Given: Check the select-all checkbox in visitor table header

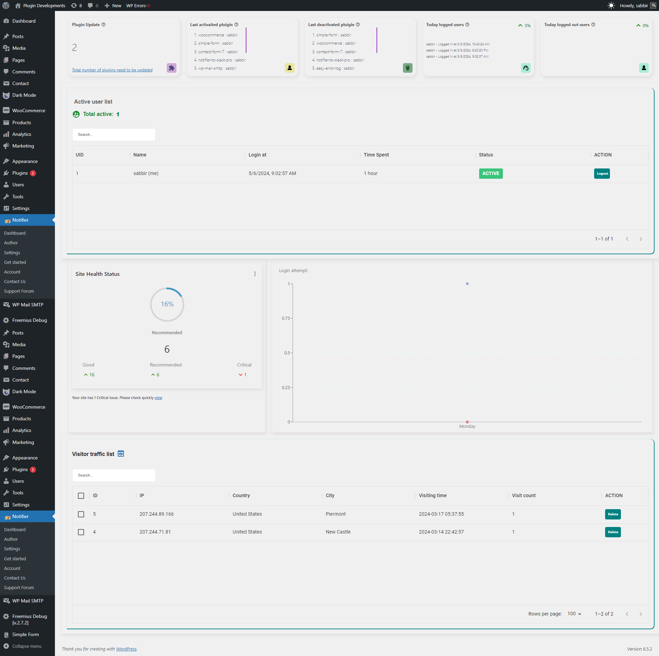Looking at the screenshot, I should pos(81,495).
